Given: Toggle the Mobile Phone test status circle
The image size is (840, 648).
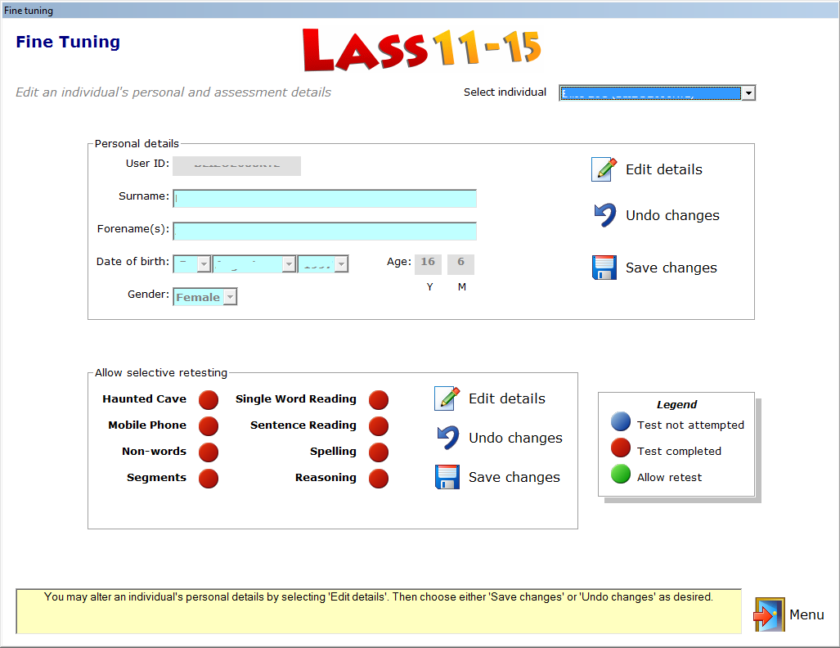Looking at the screenshot, I should click(x=209, y=425).
